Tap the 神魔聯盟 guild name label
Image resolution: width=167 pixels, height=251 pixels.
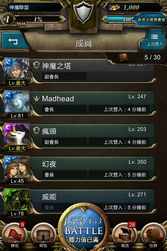click(19, 8)
